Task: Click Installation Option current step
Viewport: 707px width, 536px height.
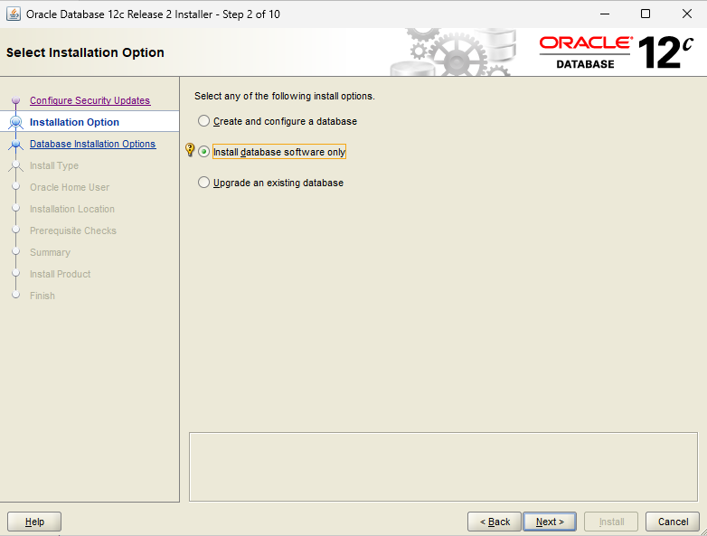Action: coord(74,122)
